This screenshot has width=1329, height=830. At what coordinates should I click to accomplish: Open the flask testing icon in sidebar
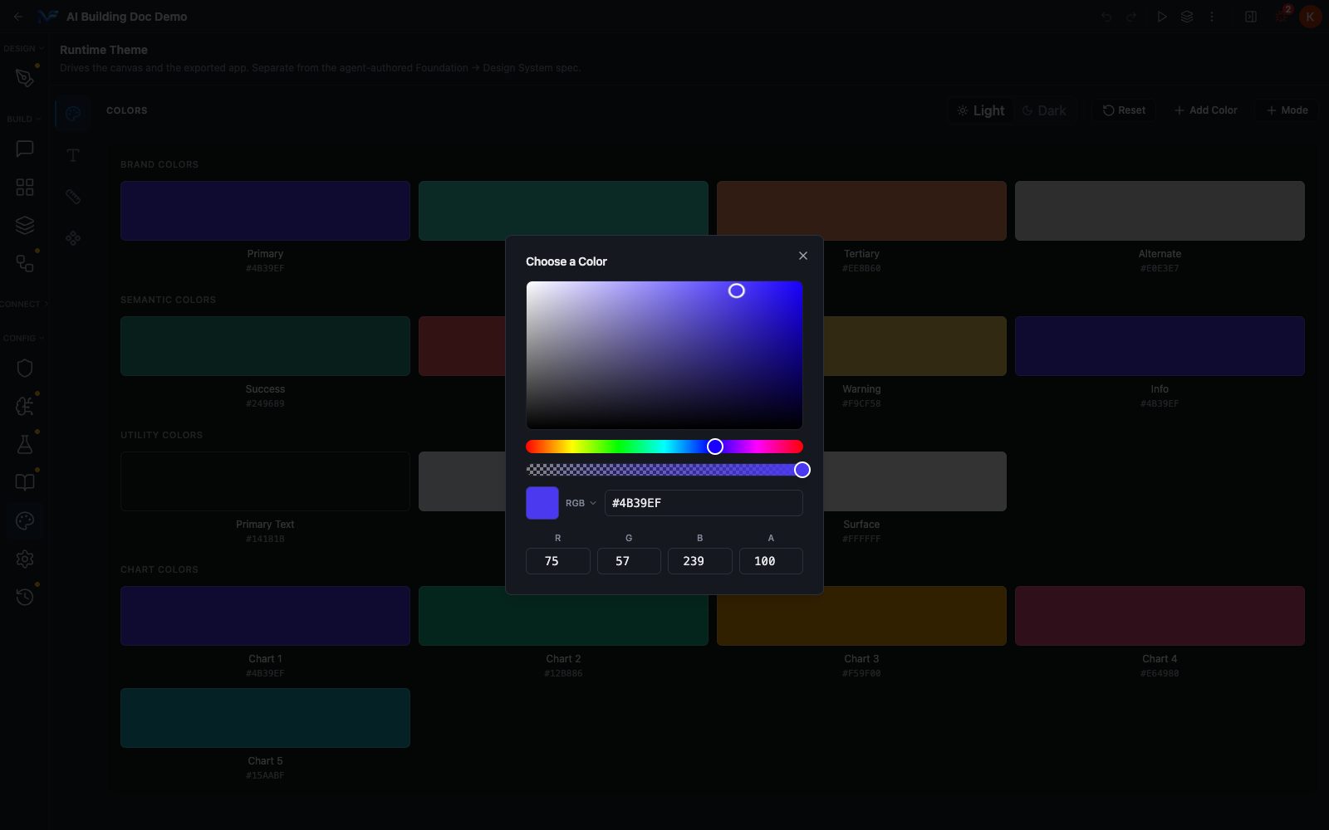point(24,444)
